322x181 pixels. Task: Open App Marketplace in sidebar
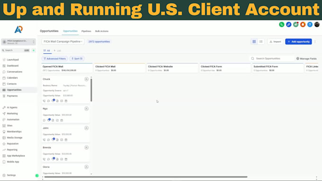click(16, 156)
